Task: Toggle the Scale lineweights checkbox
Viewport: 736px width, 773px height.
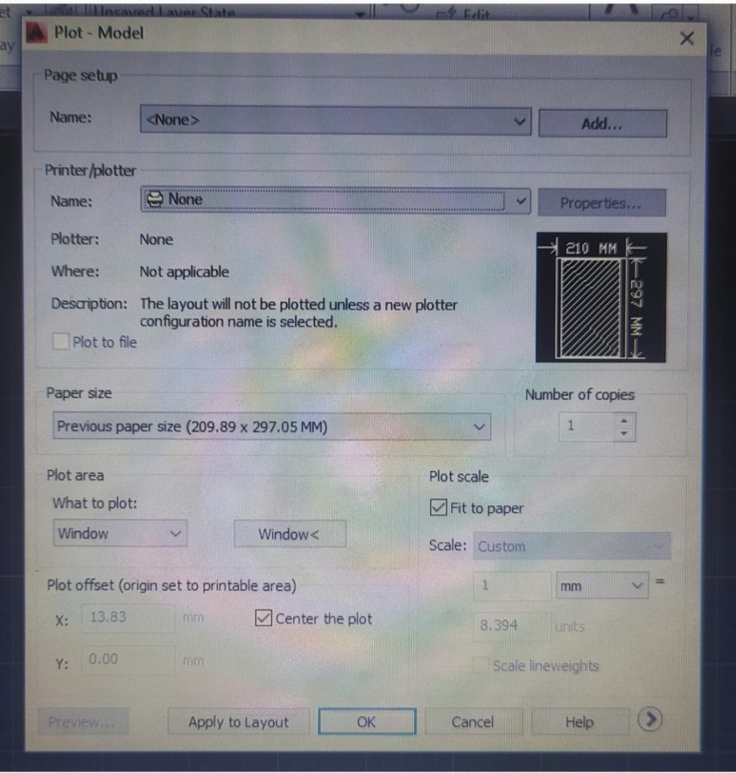Action: [480, 666]
